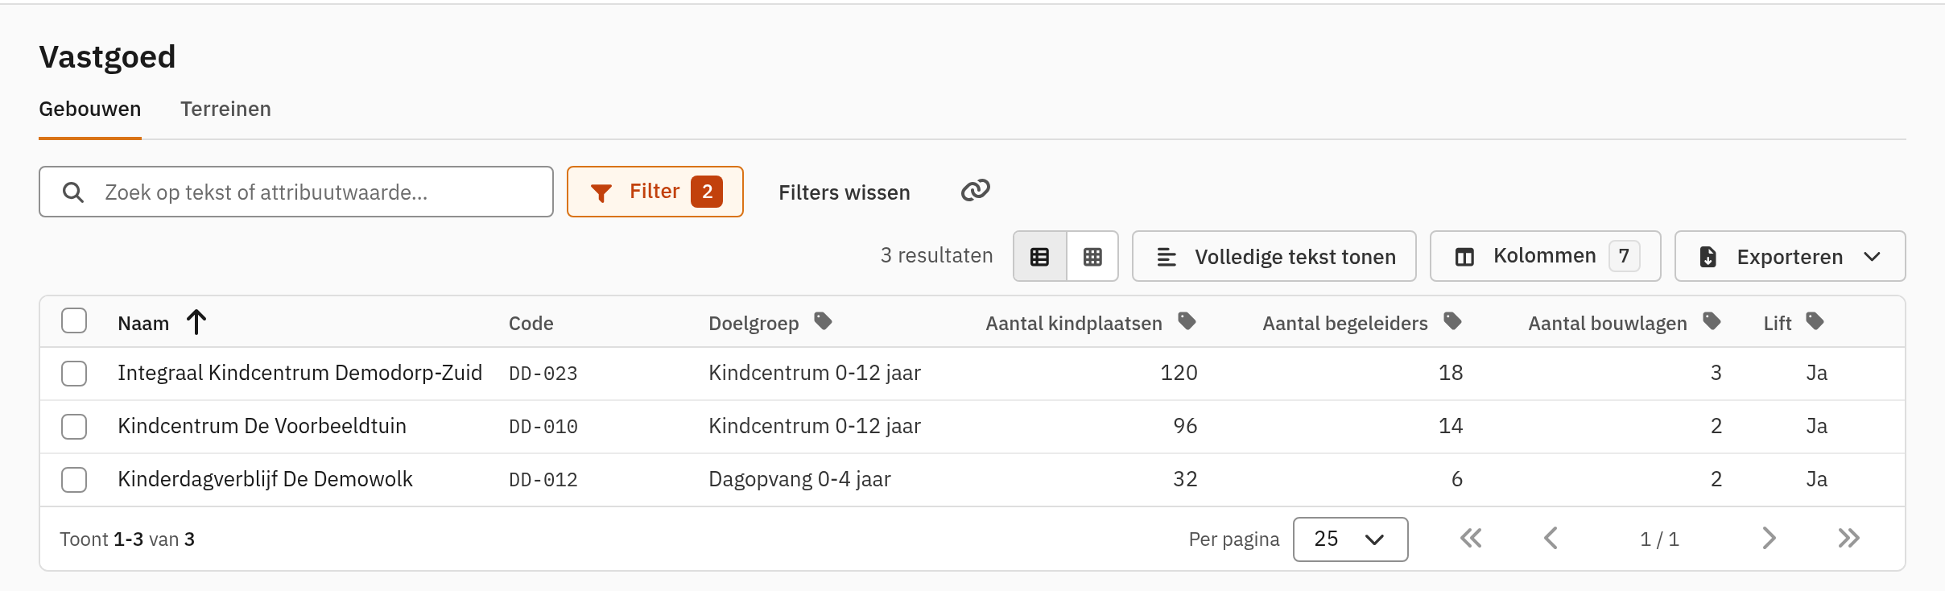Sort by the Code column header
Viewport: 1945px width, 591px height.
(531, 324)
